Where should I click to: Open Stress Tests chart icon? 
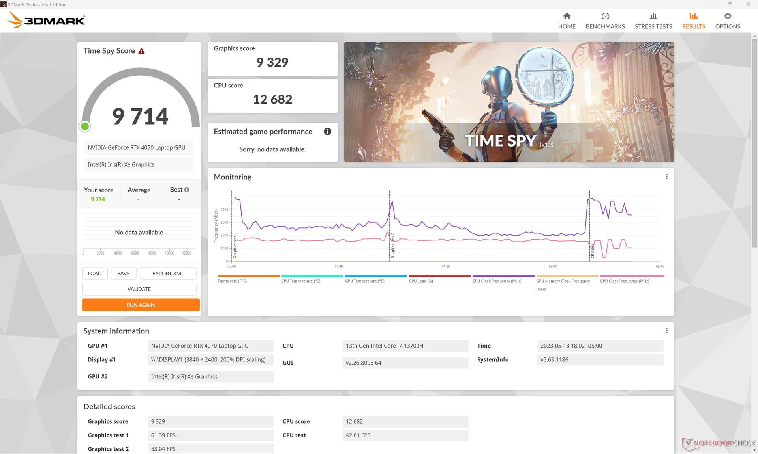pos(653,16)
